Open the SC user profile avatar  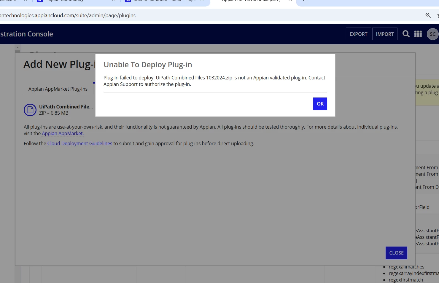click(x=432, y=34)
